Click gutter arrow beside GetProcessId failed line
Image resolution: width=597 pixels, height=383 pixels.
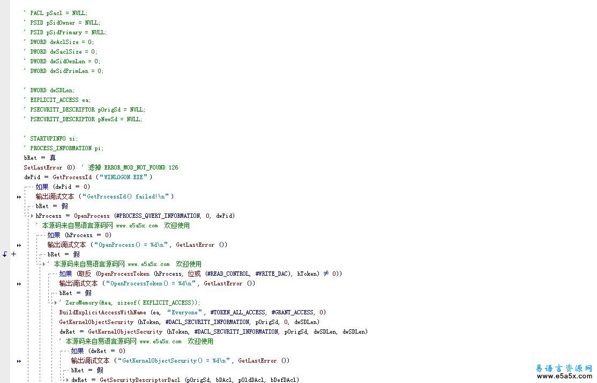click(x=19, y=197)
